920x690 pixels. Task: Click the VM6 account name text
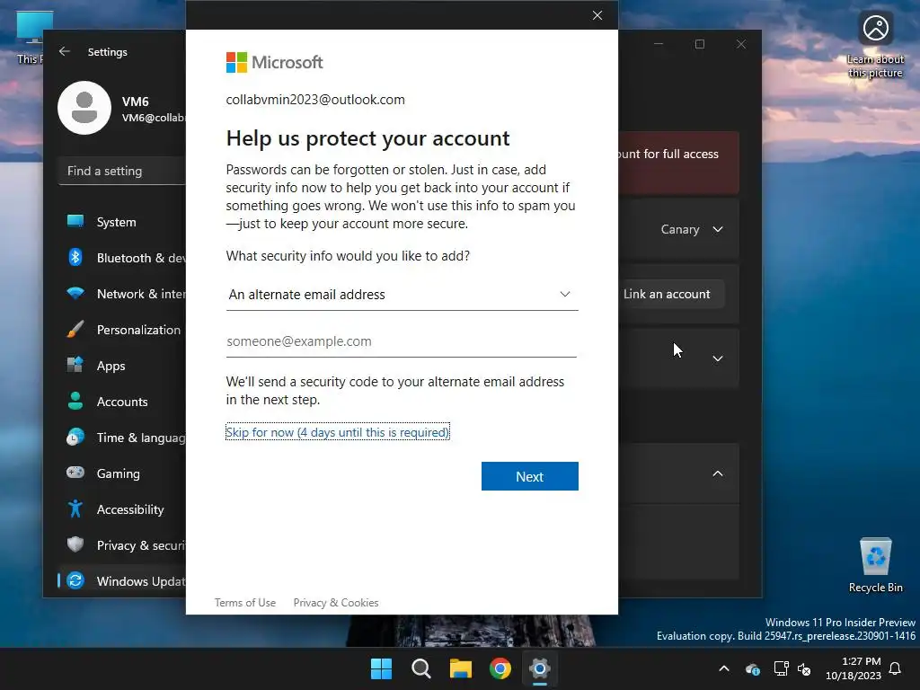pyautogui.click(x=136, y=102)
